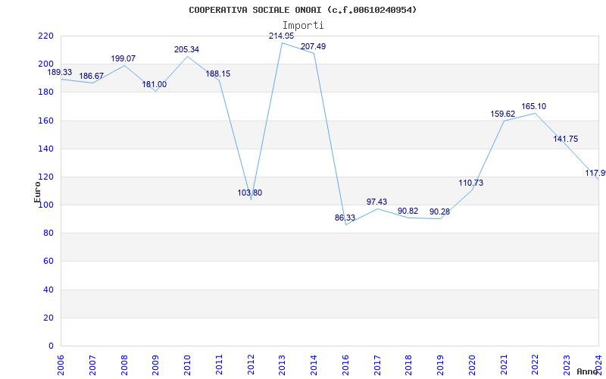Click the 120 y-axis tick label
Viewport: 606px width, 379px height.
tap(45, 177)
